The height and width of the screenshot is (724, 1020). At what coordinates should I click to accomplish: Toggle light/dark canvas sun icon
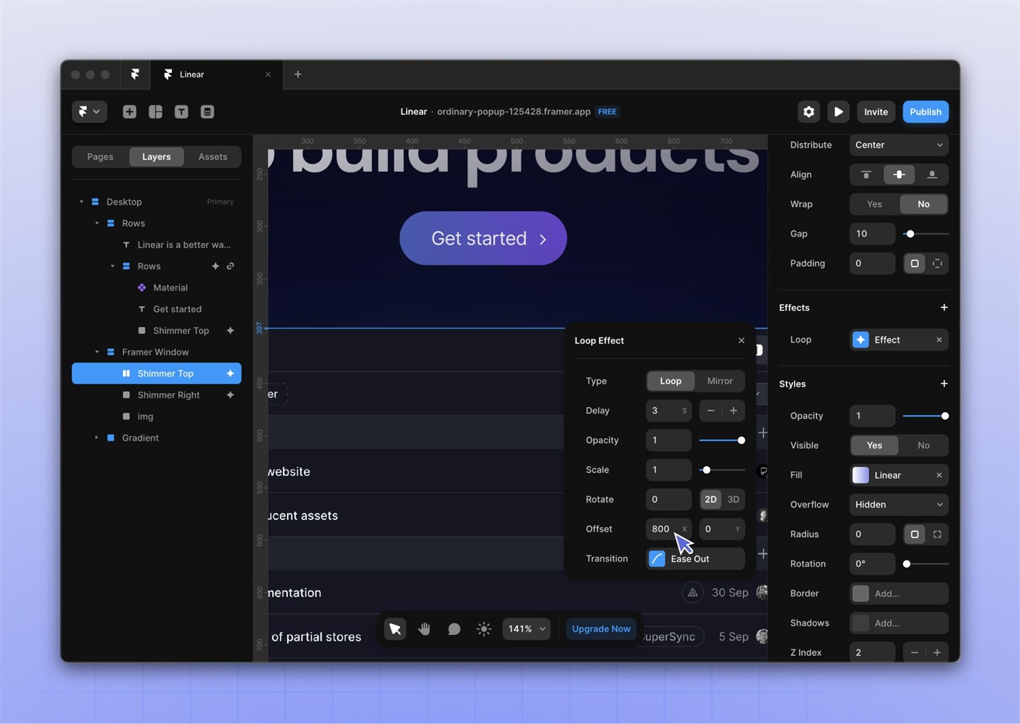483,629
